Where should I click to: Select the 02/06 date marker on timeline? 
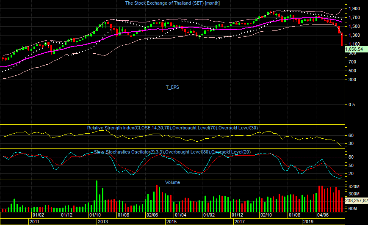pos(152,215)
